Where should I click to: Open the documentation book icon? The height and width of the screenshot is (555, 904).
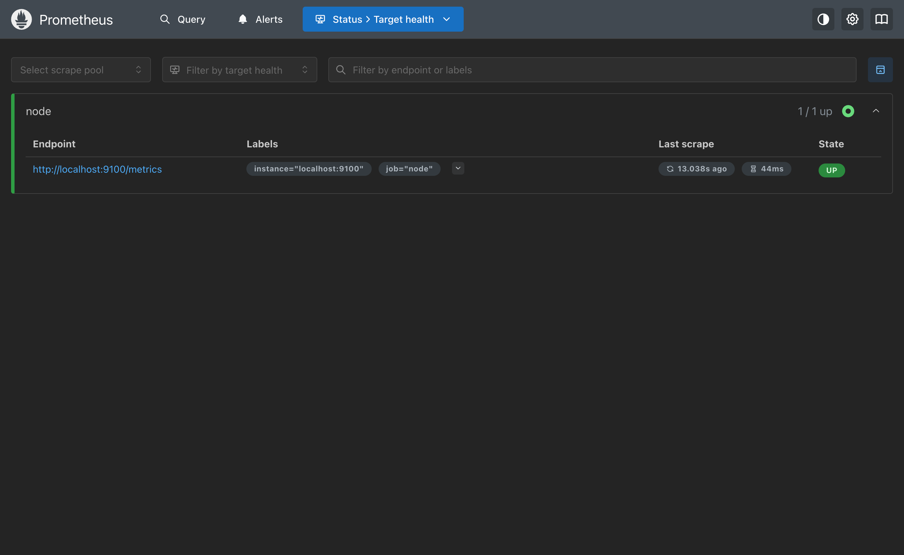click(x=881, y=19)
